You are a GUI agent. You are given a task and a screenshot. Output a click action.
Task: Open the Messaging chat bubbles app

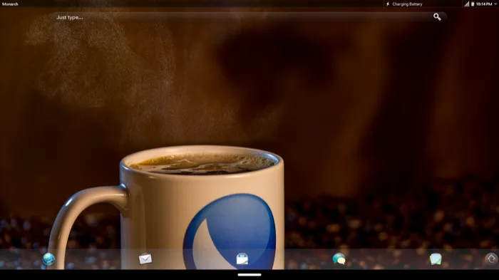pyautogui.click(x=339, y=259)
